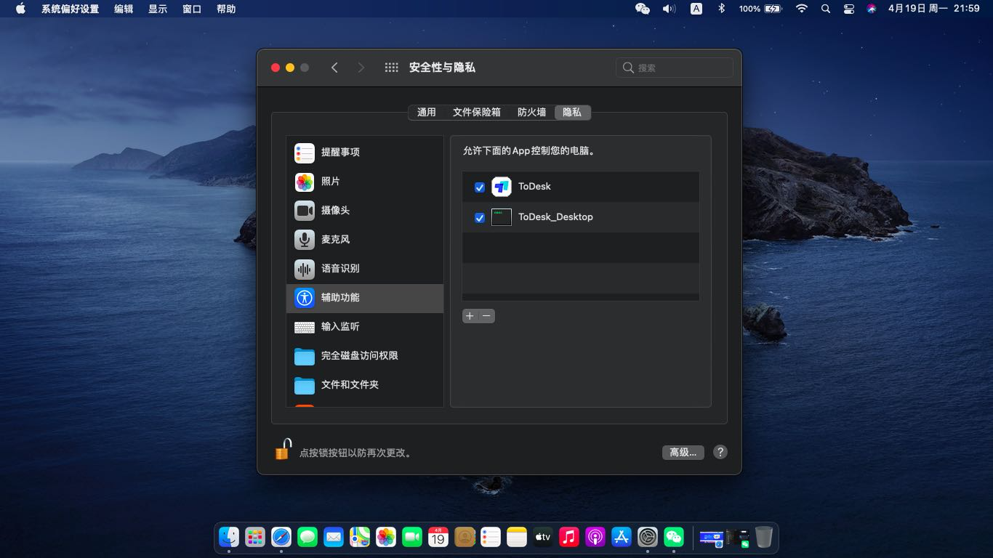Click the 搜索 search field
Viewport: 993px width, 558px height.
(x=675, y=68)
